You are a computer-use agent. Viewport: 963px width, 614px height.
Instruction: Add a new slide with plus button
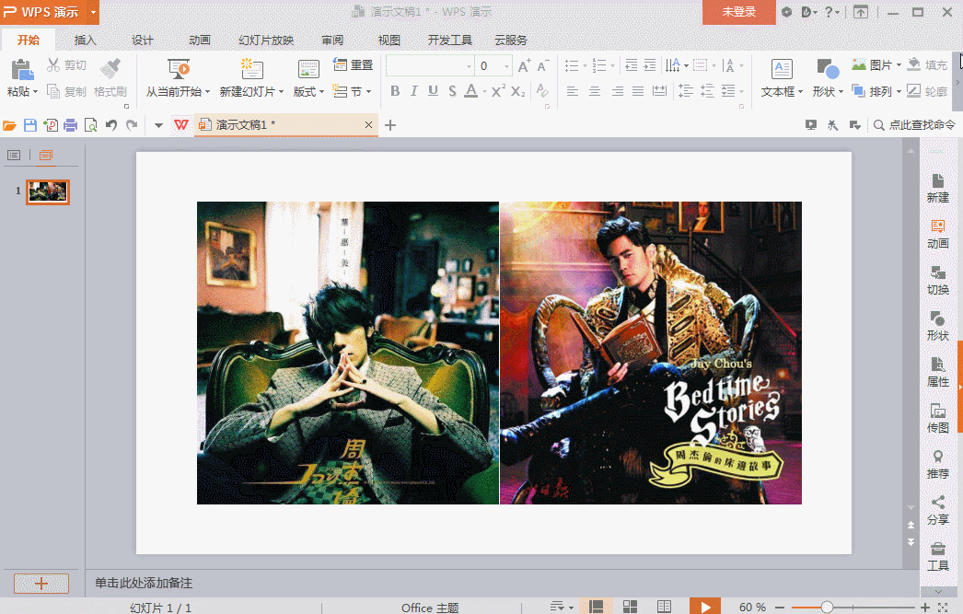(41, 584)
